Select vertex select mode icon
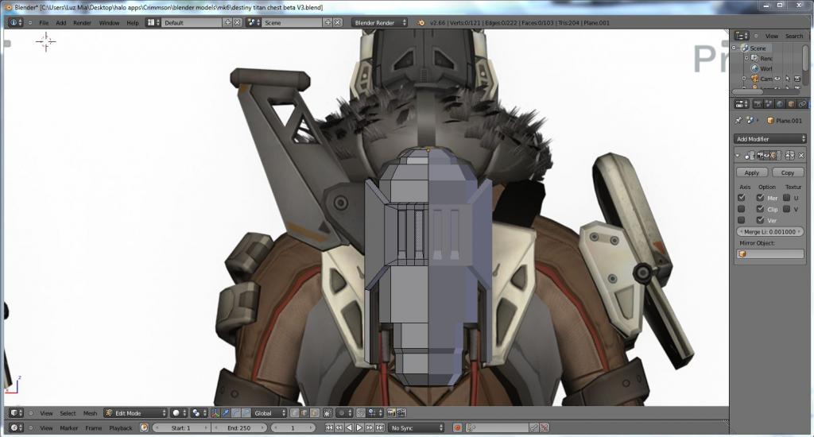Image resolution: width=814 pixels, height=437 pixels. tap(294, 413)
